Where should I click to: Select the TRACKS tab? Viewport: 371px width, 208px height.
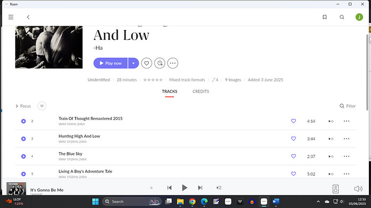coord(169,92)
